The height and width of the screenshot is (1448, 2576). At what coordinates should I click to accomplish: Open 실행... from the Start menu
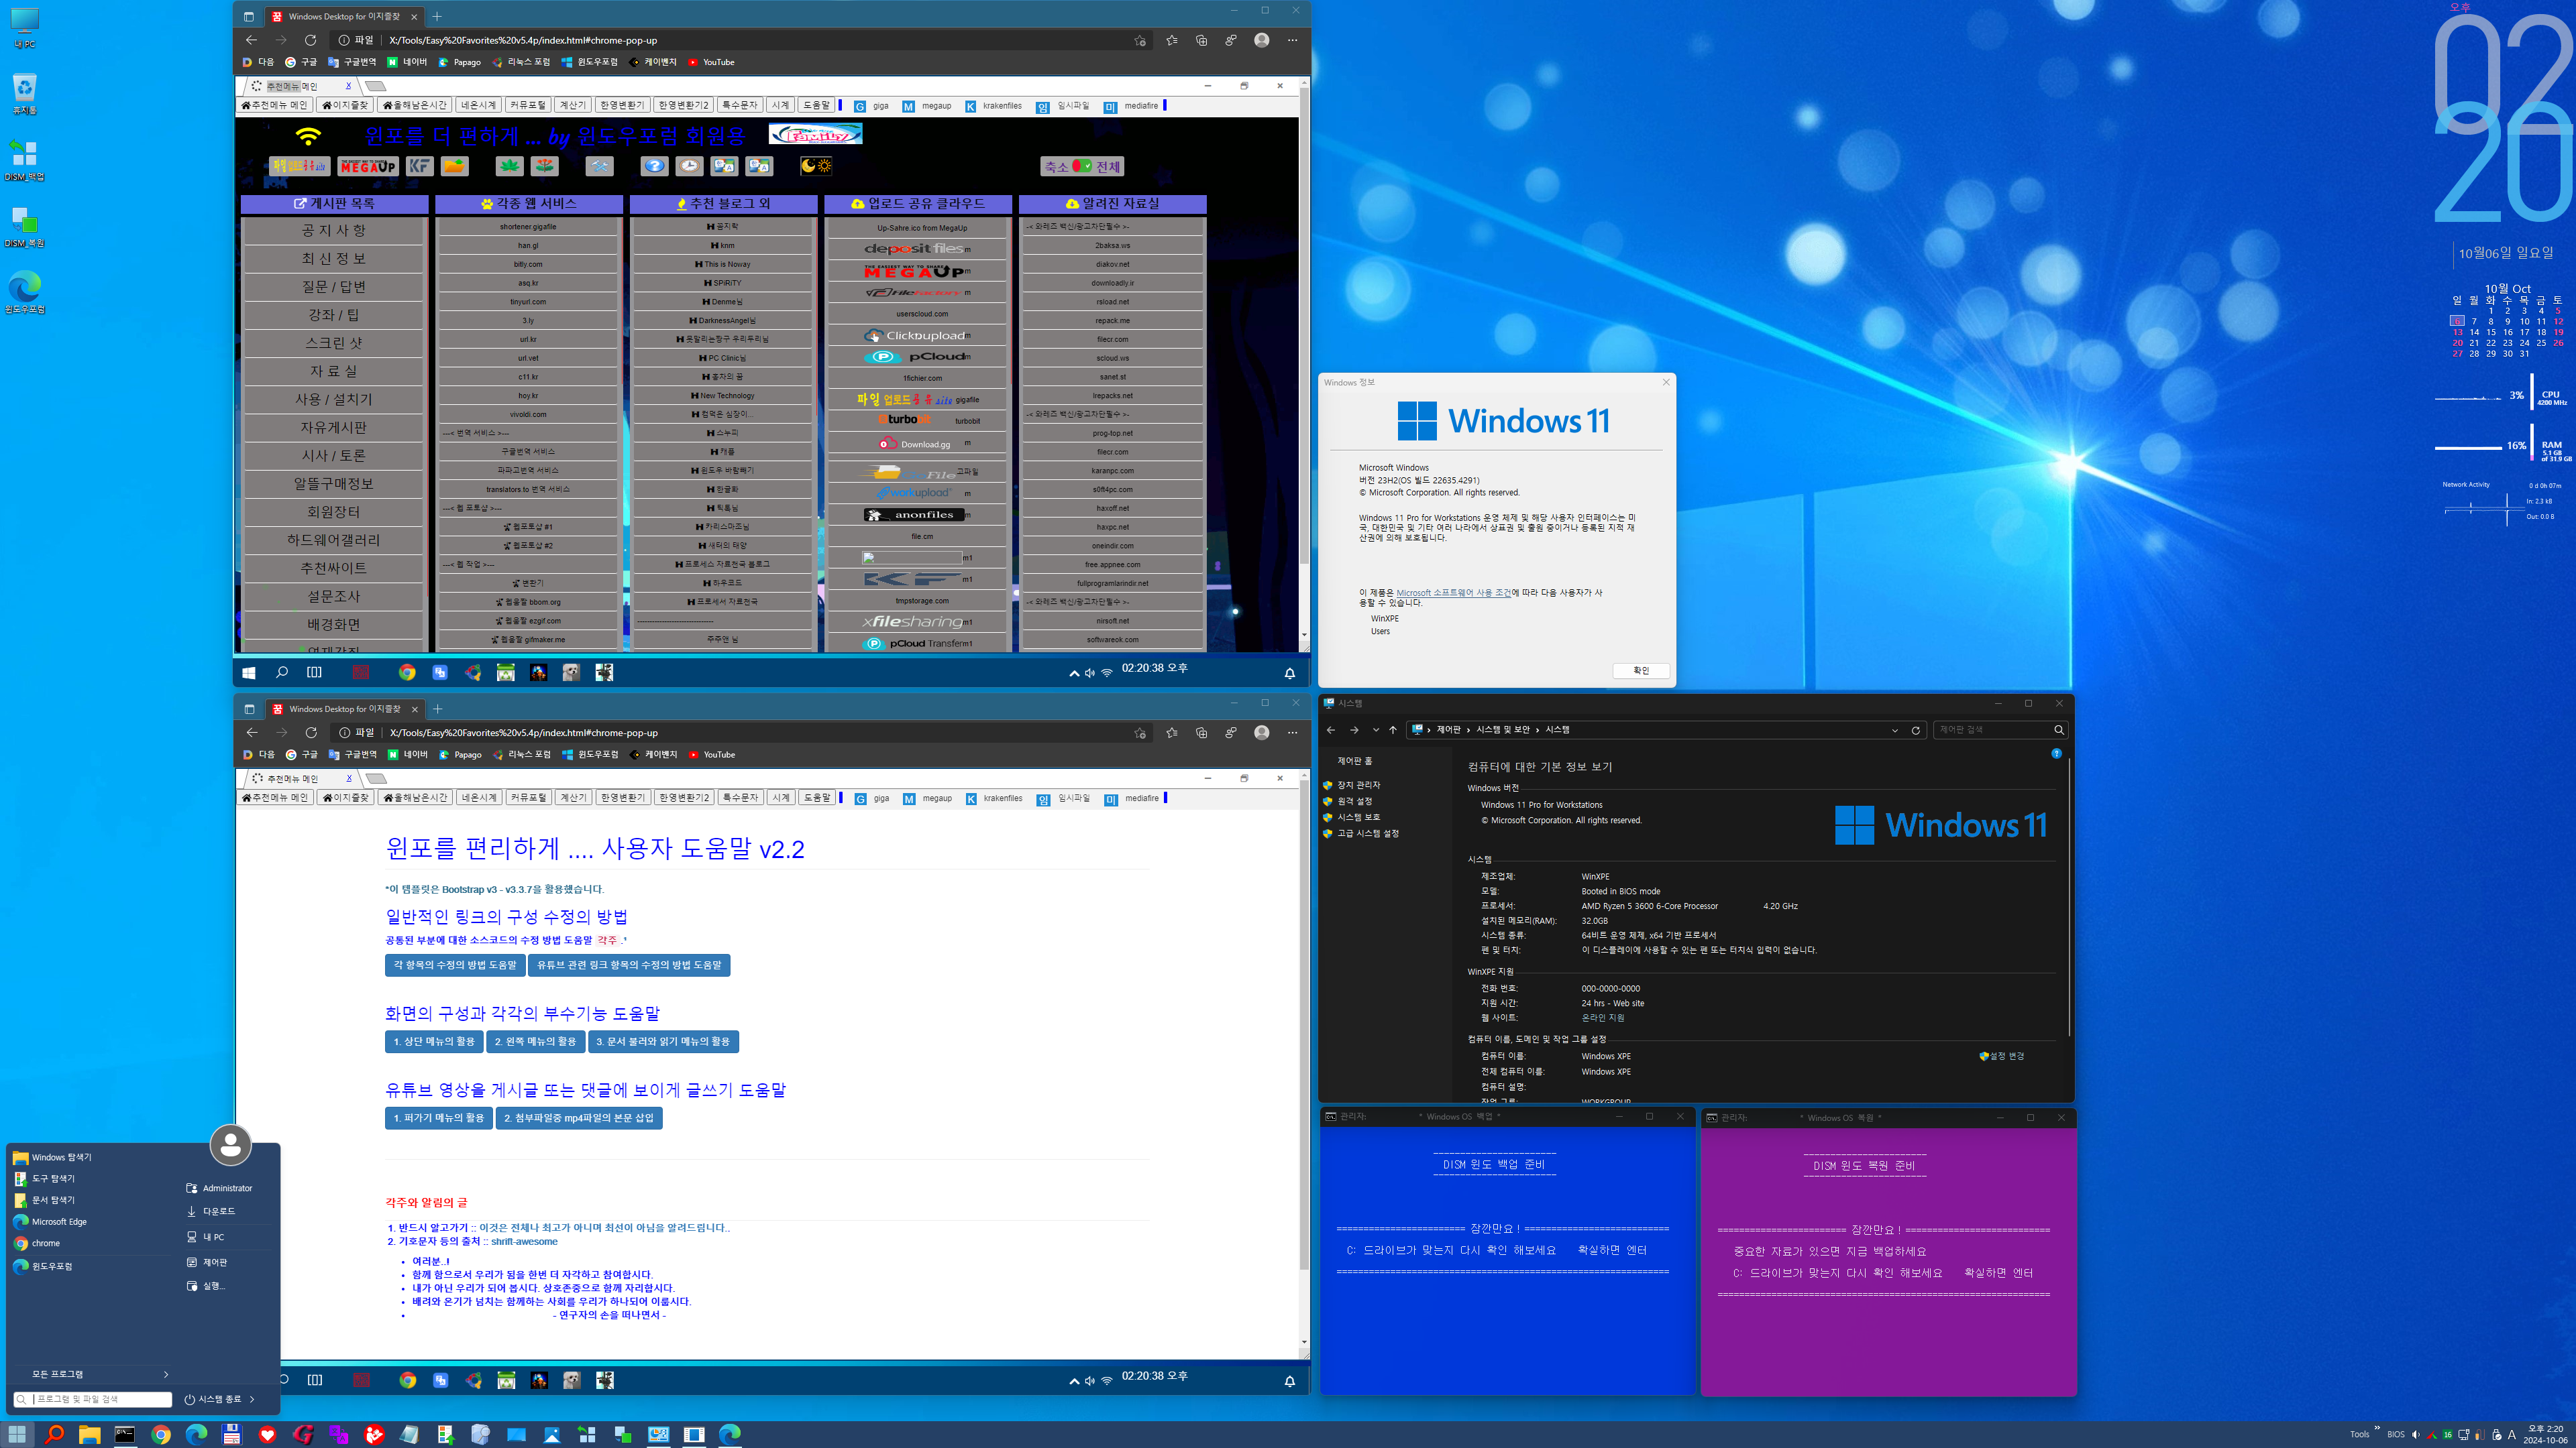tap(214, 1286)
